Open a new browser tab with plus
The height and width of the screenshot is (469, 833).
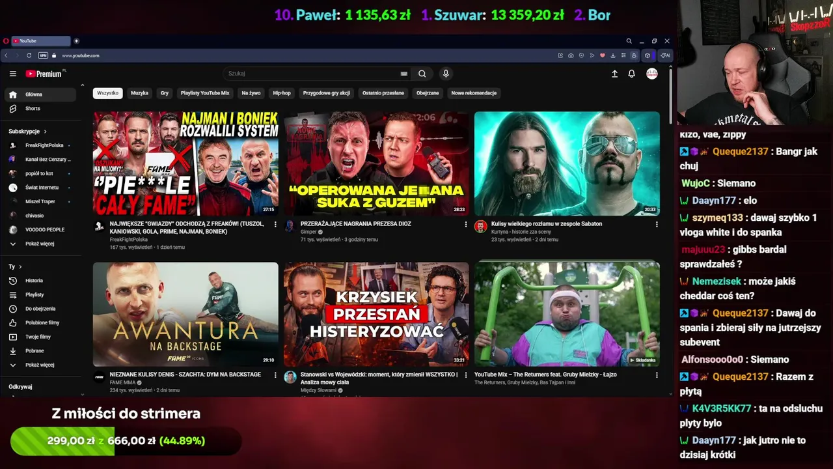click(x=76, y=41)
